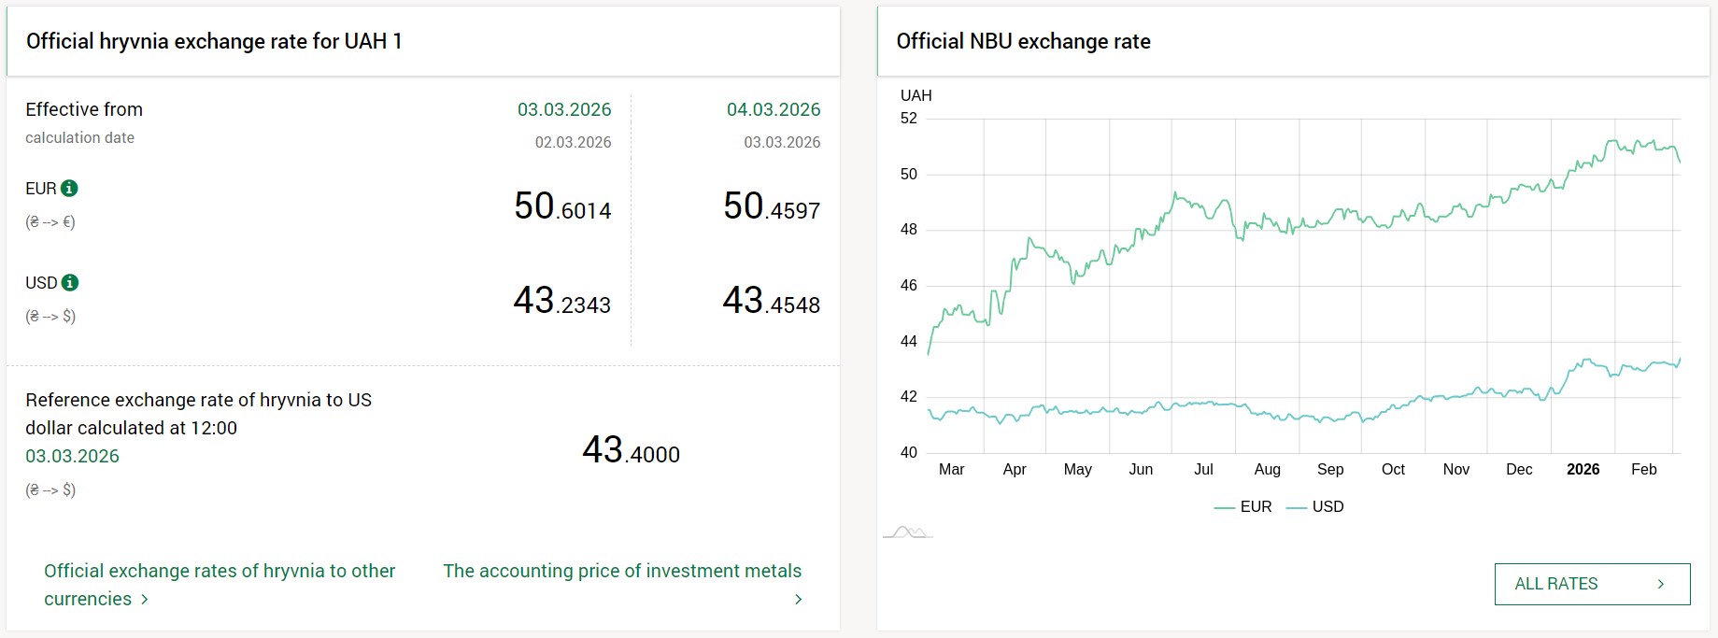1718x638 pixels.
Task: Click the small amCharts logo below the chart
Action: coord(908,532)
